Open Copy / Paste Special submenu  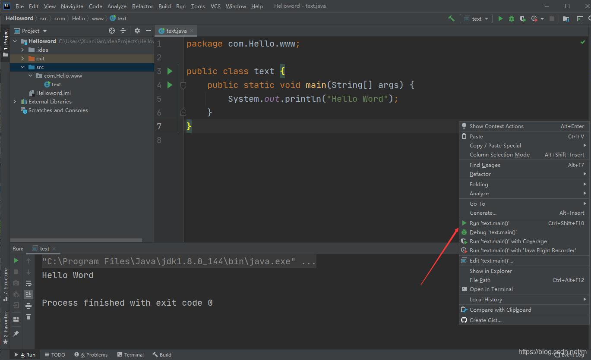tap(524, 145)
